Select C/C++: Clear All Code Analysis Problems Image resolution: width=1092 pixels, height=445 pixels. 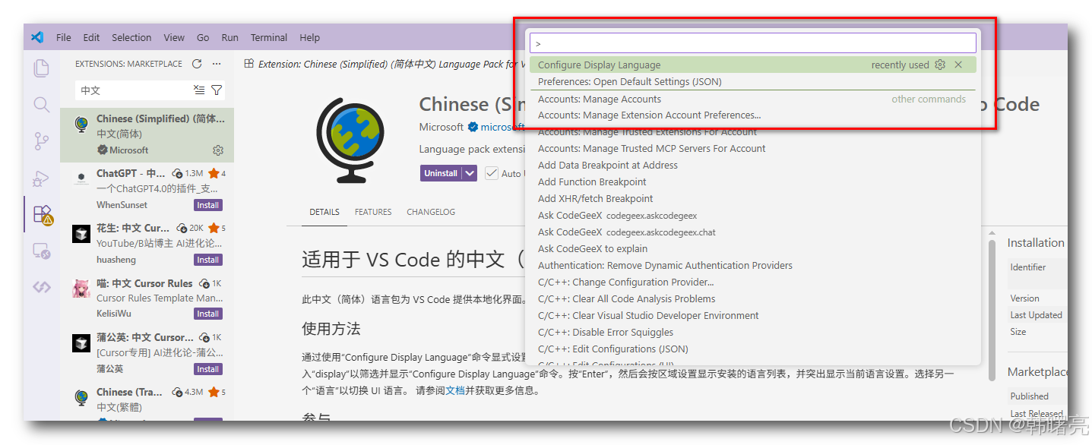(752, 299)
